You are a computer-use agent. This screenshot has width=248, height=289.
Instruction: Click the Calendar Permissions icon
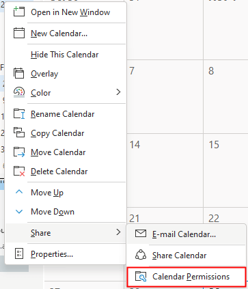(x=141, y=277)
